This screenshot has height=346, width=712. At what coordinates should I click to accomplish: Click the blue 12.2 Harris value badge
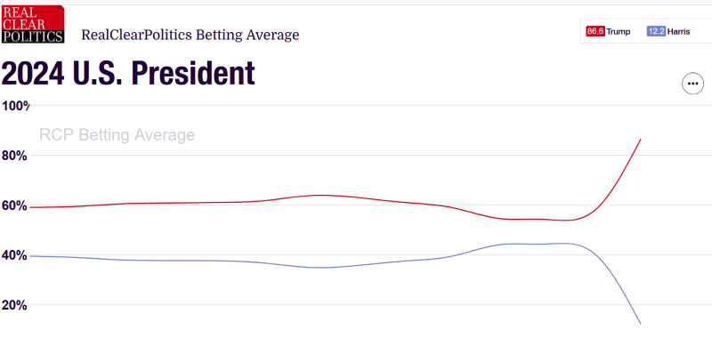656,32
